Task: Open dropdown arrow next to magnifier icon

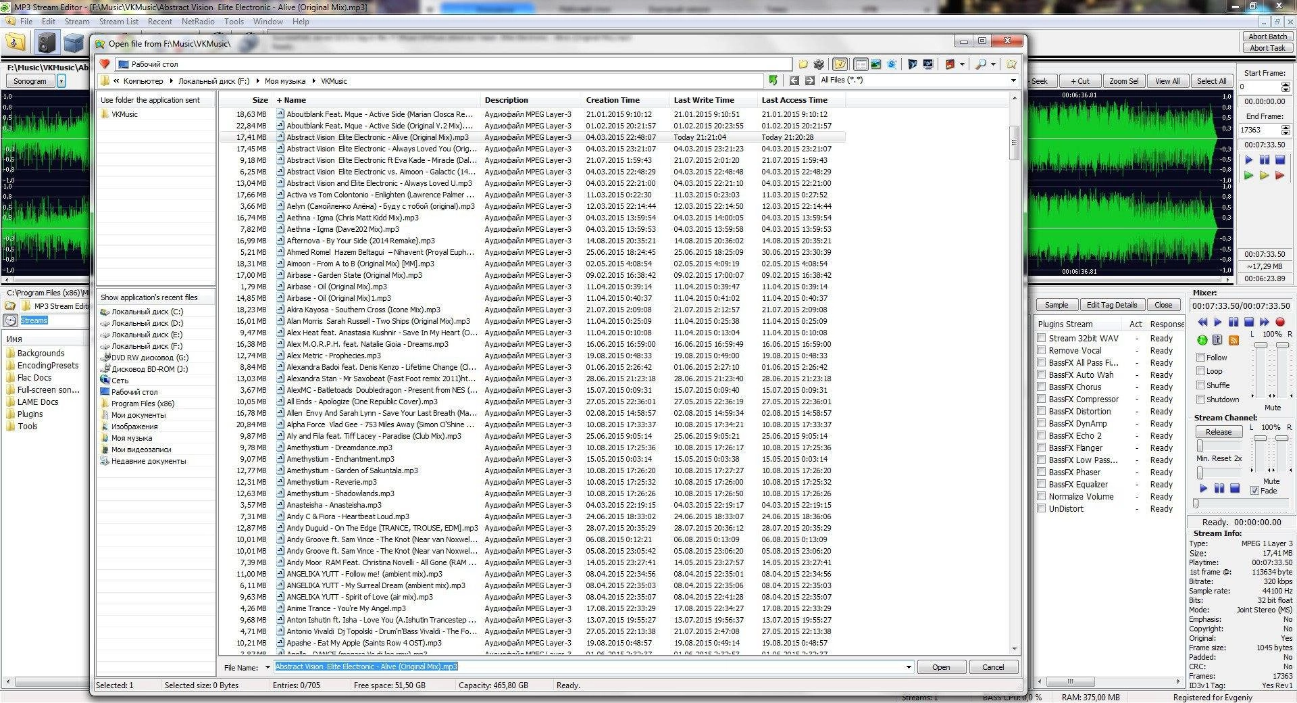Action: pyautogui.click(x=994, y=64)
